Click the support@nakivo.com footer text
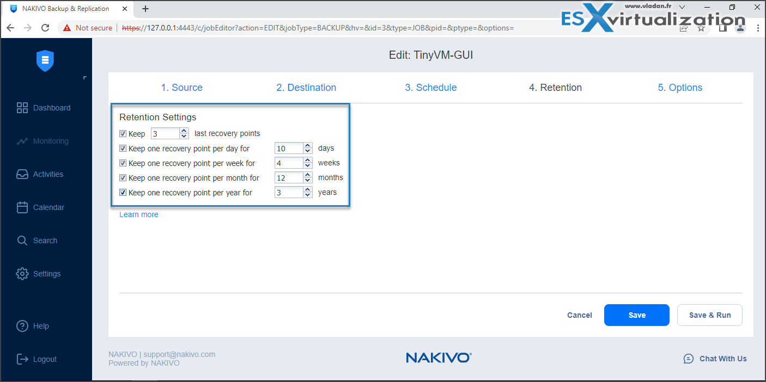The image size is (766, 382). point(179,354)
